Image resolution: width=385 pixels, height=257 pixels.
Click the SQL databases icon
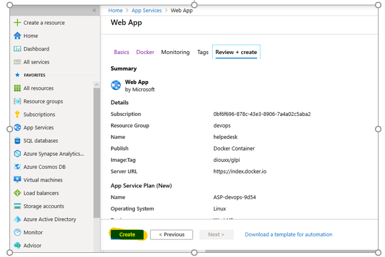tap(17, 141)
